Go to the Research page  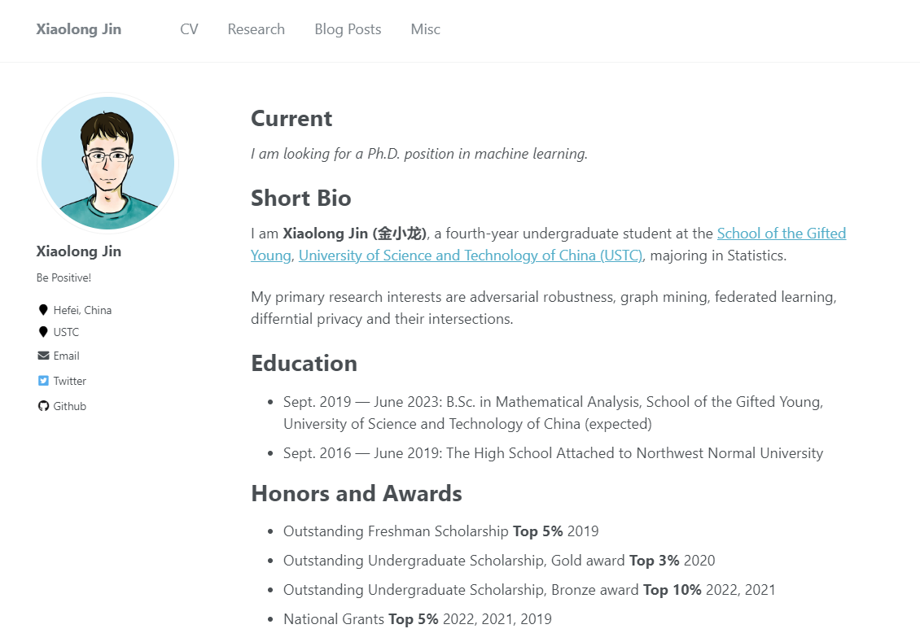(x=256, y=29)
